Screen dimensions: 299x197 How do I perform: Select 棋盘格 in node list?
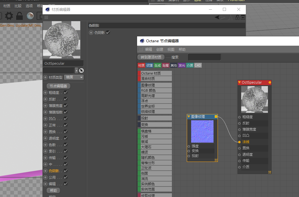pyautogui.click(x=155, y=131)
